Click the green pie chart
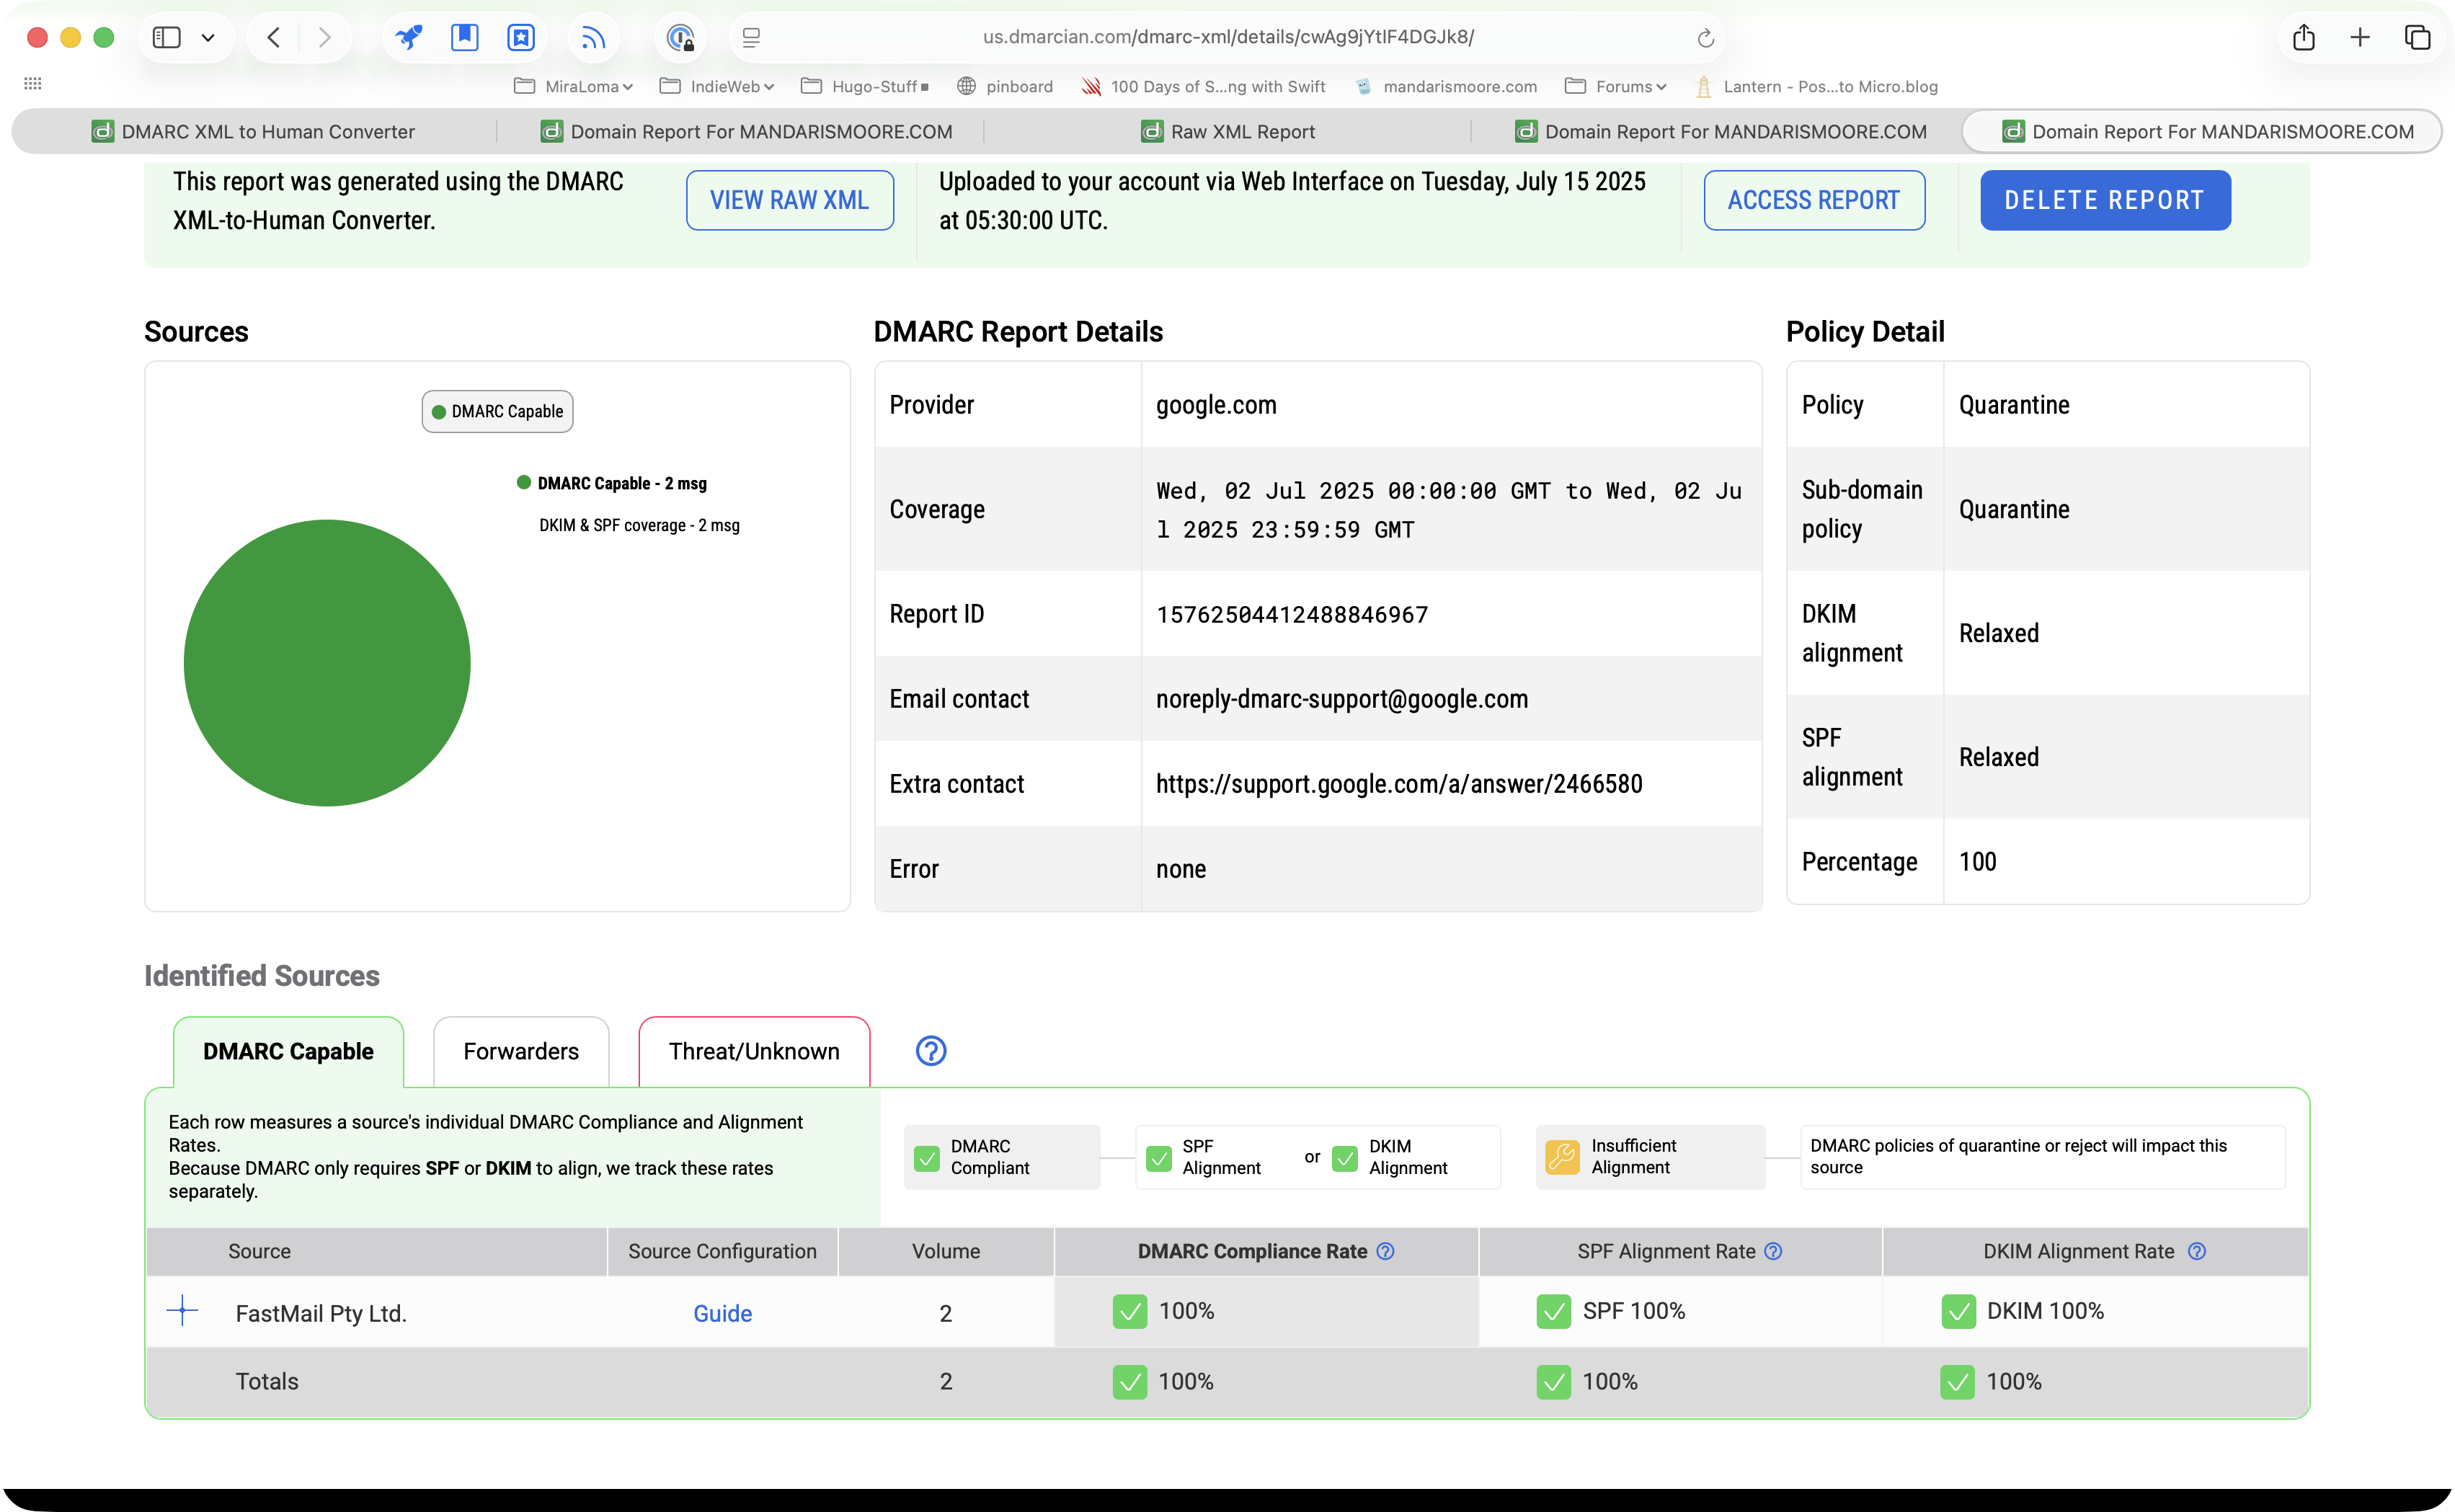This screenshot has height=1512, width=2455. (327, 662)
